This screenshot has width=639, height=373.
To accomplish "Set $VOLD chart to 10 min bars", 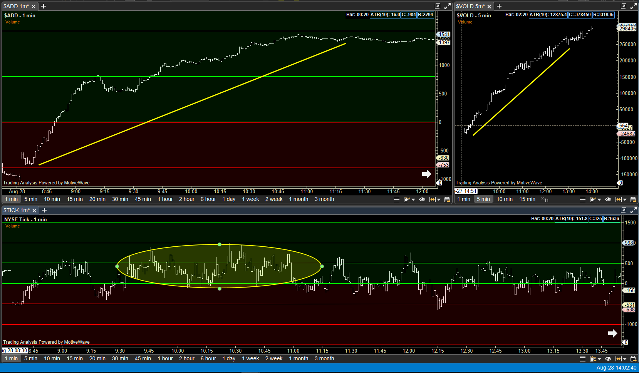I will [x=505, y=199].
